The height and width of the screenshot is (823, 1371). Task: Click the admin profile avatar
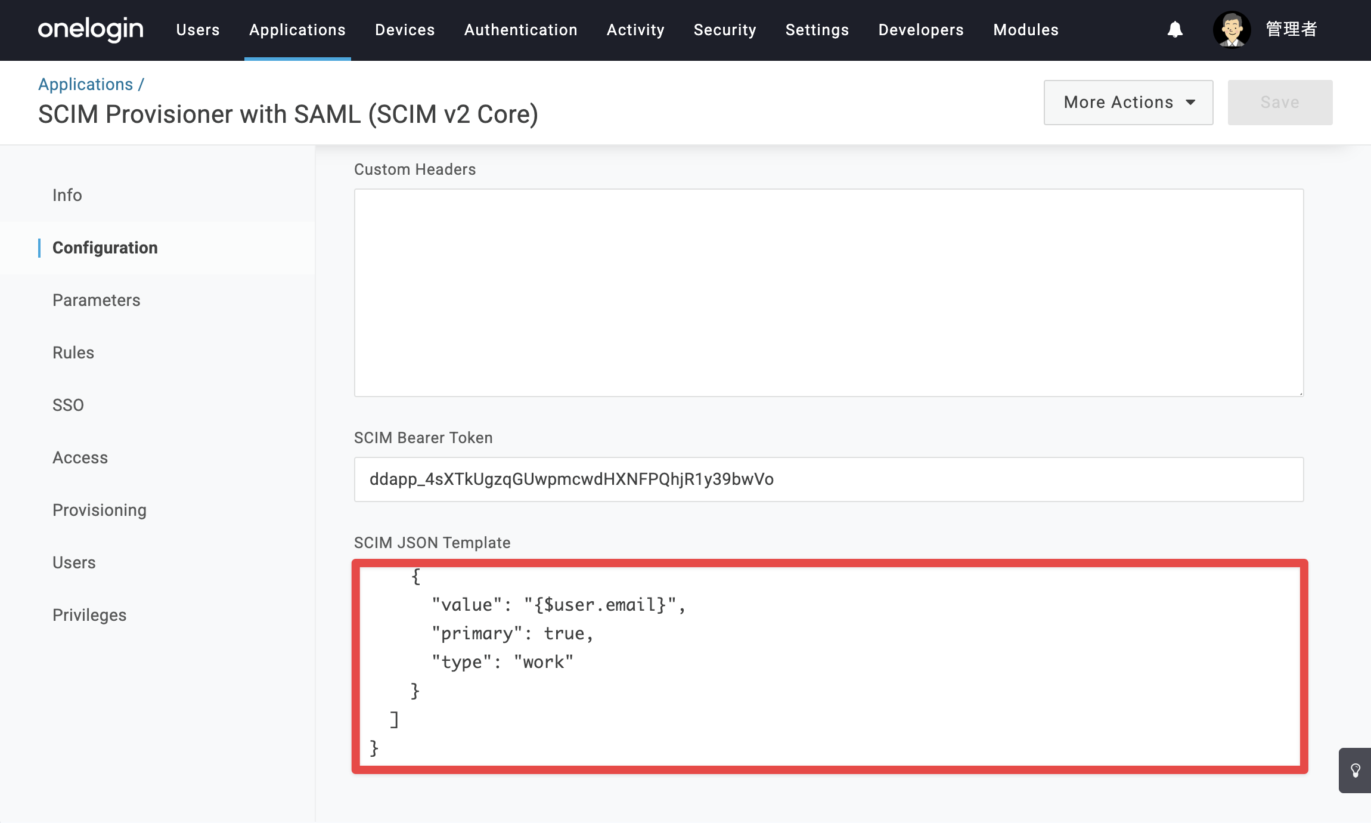click(x=1232, y=29)
